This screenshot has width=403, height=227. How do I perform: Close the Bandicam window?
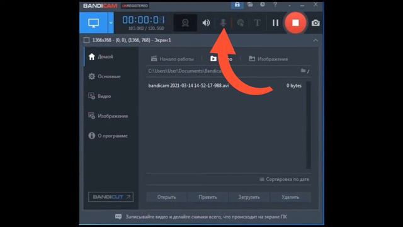pos(315,4)
